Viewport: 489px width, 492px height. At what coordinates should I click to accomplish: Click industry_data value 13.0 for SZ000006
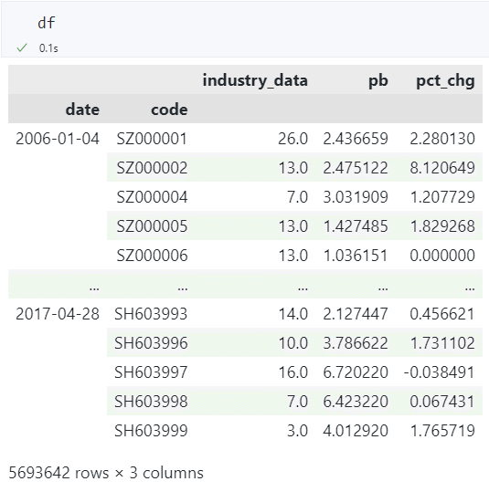[293, 256]
